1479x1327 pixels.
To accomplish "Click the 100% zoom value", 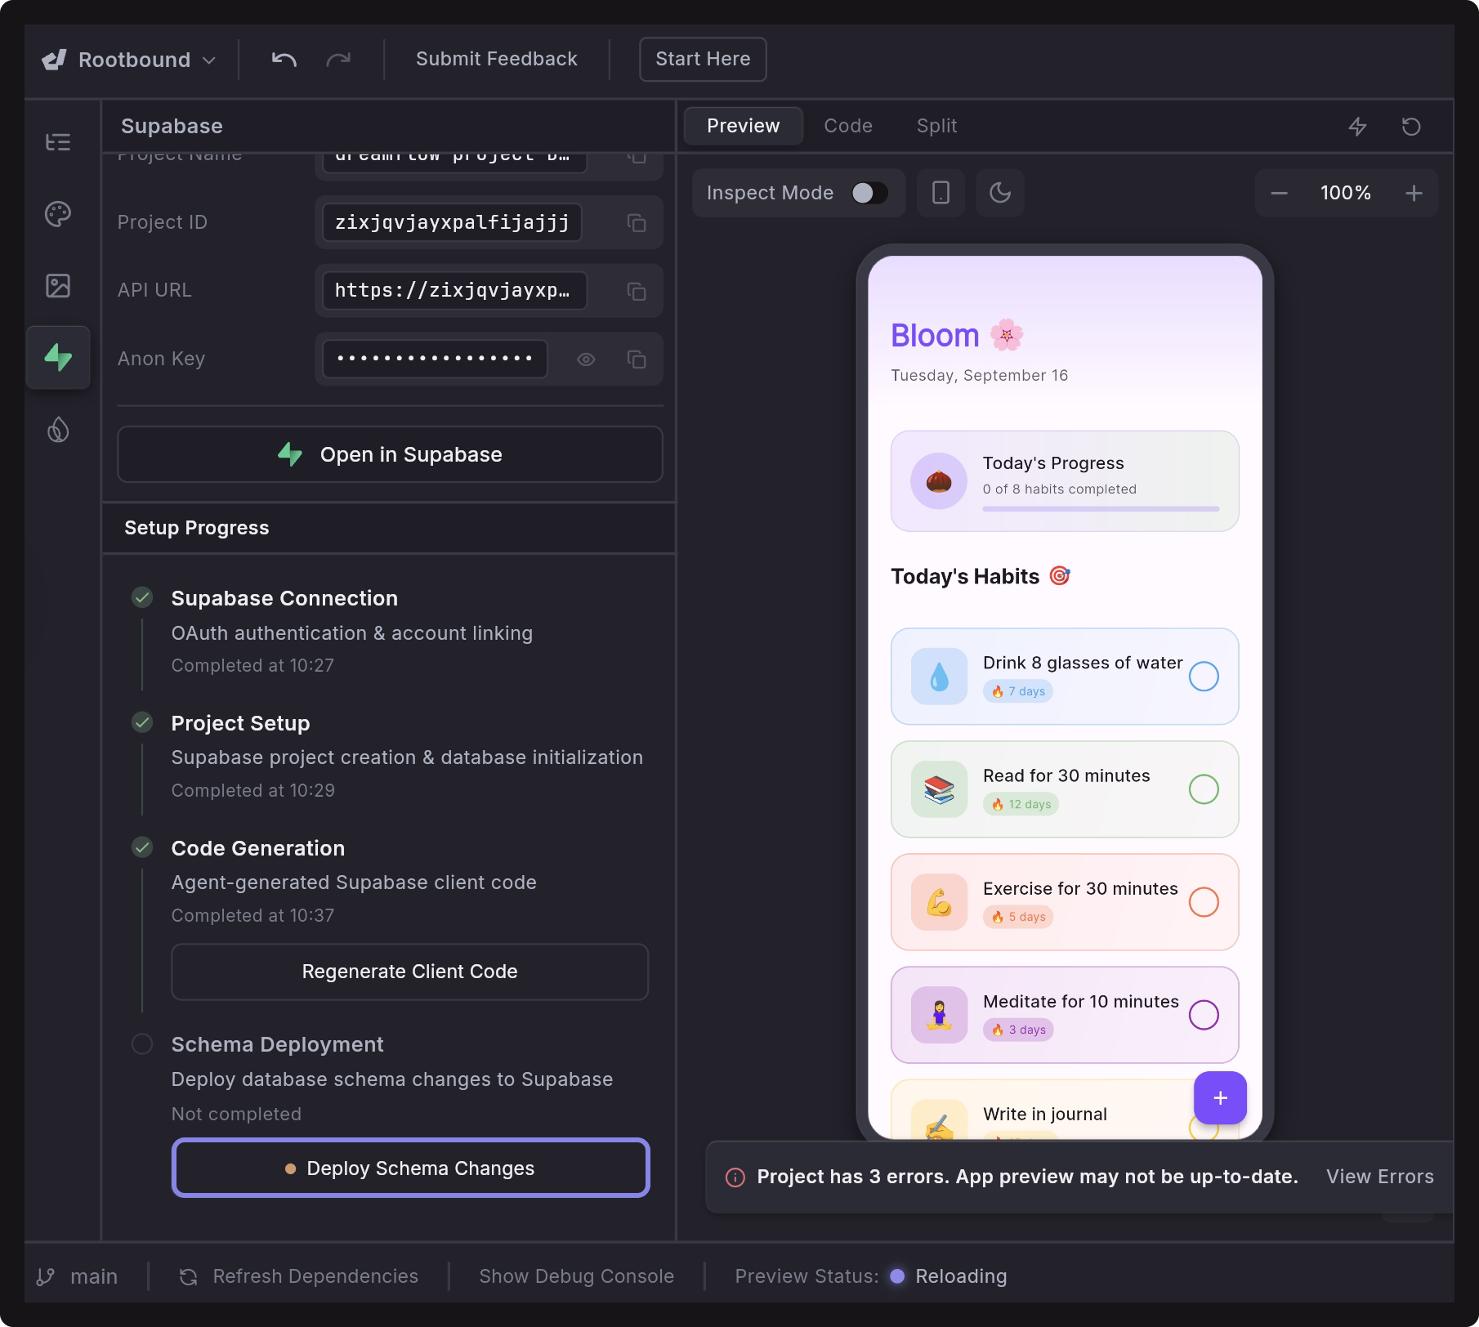I will coord(1346,193).
